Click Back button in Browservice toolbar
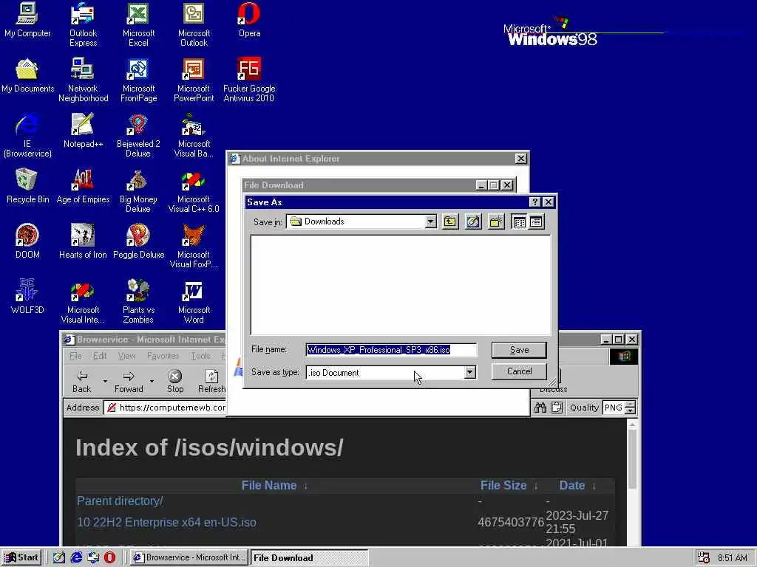The width and height of the screenshot is (757, 567). click(81, 382)
